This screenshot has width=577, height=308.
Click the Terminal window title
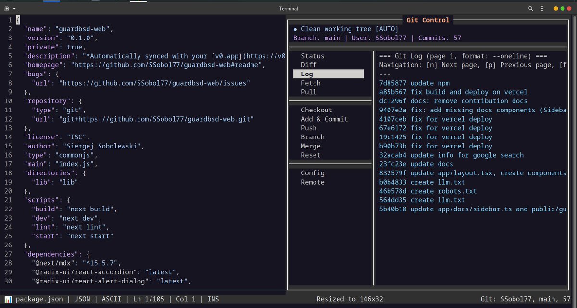(x=288, y=9)
